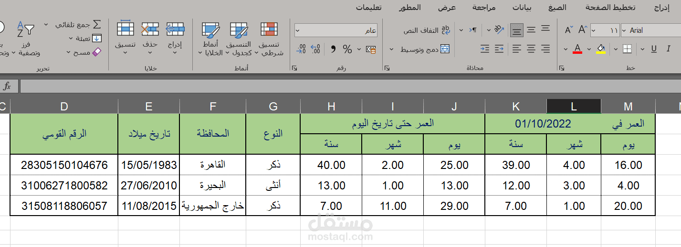Open the Insert (إدراج) ribbon tab
681x247 pixels.
(661, 7)
